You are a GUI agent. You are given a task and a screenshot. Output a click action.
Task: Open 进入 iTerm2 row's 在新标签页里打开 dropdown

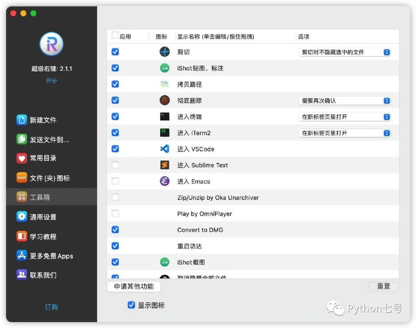point(345,133)
